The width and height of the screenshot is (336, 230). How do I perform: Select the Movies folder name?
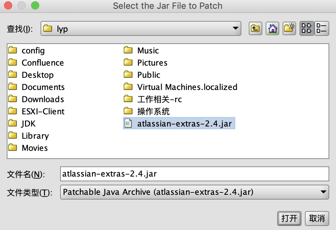point(35,148)
